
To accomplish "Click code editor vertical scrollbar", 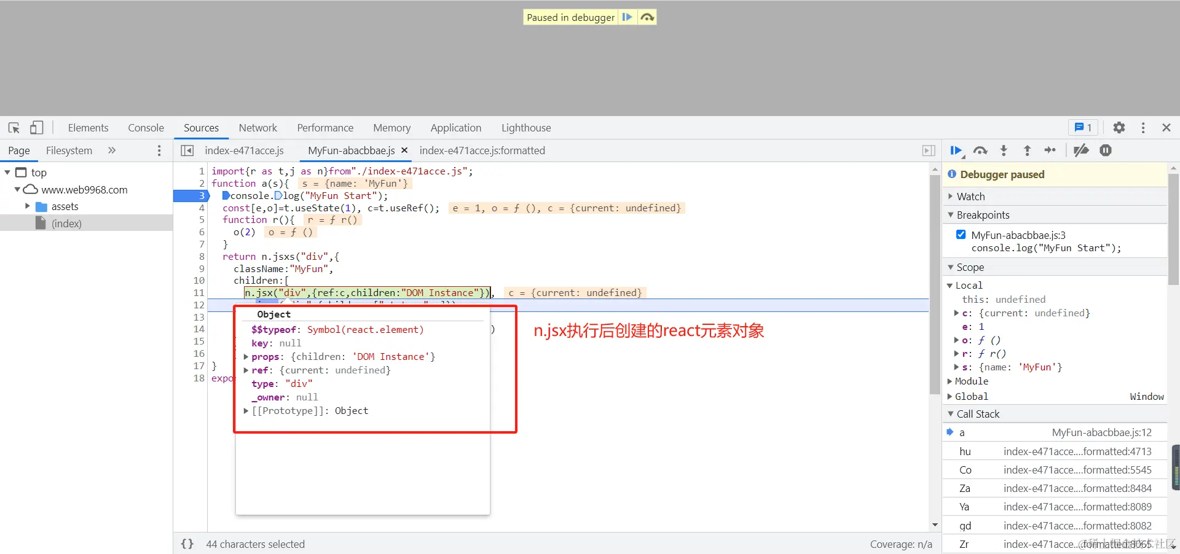I will (935, 283).
